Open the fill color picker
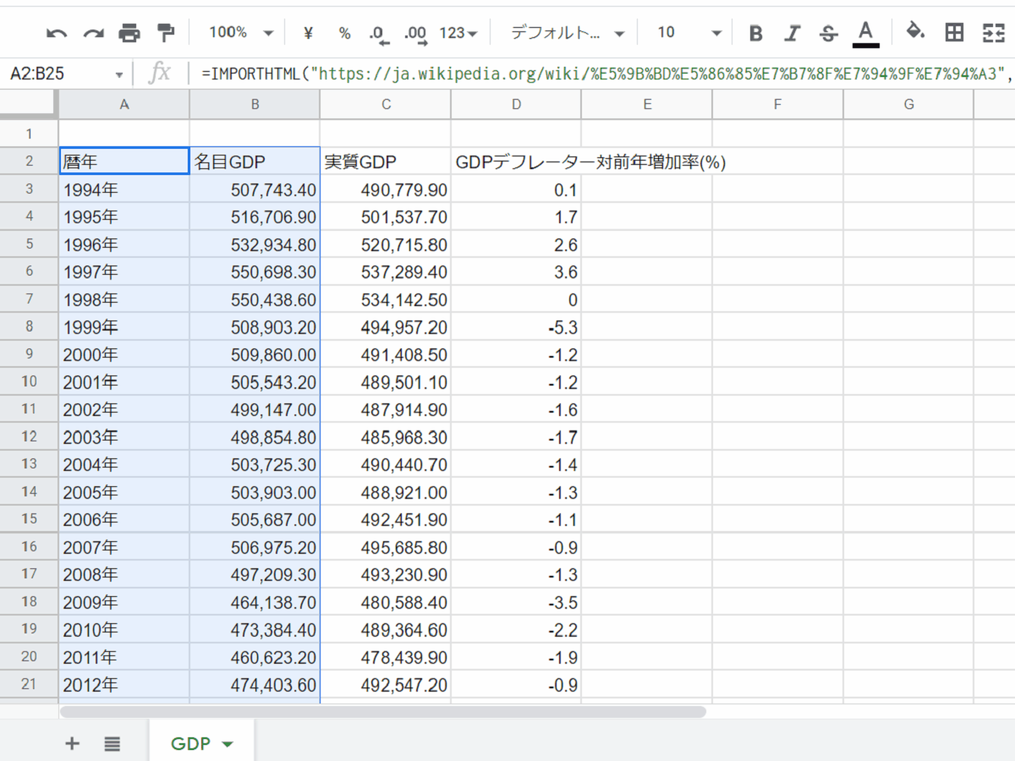Image resolution: width=1015 pixels, height=761 pixels. coord(914,32)
